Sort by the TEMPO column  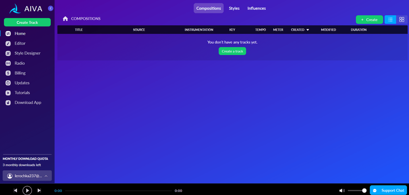pyautogui.click(x=260, y=30)
